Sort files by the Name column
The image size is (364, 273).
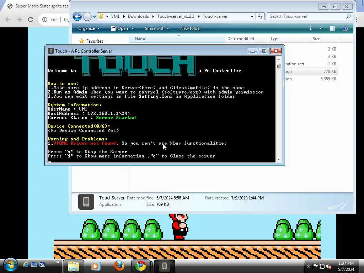pos(177,39)
